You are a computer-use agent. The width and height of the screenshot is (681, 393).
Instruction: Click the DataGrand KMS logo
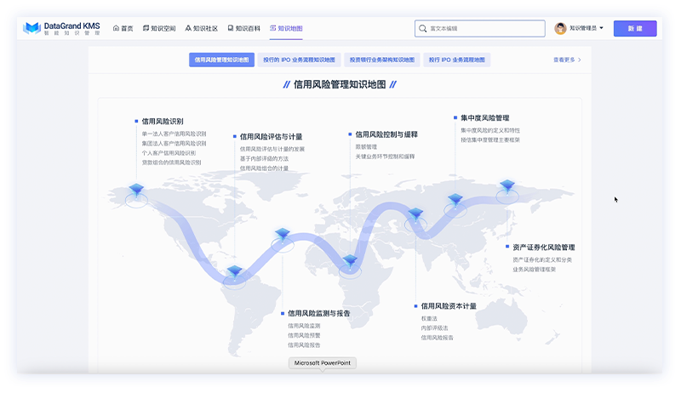[x=61, y=29]
